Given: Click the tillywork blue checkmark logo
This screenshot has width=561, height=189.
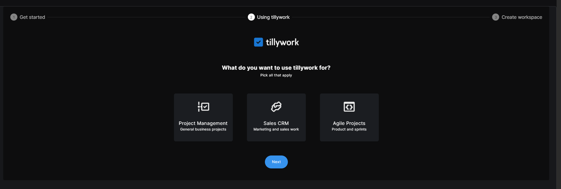Looking at the screenshot, I should (x=258, y=42).
